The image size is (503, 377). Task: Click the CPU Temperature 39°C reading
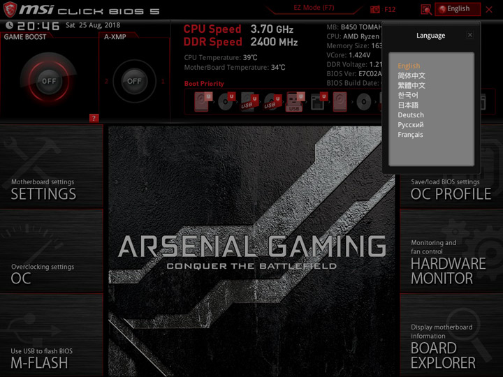(x=220, y=58)
